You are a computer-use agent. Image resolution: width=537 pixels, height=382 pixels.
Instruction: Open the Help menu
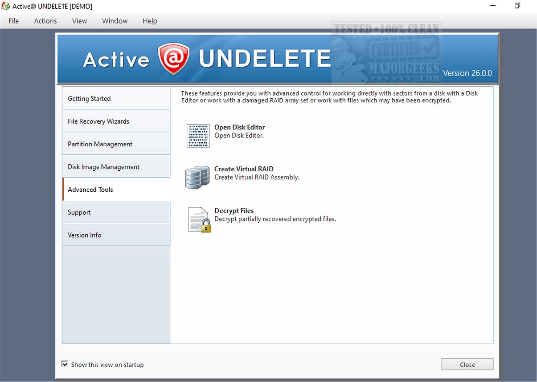[x=150, y=21]
